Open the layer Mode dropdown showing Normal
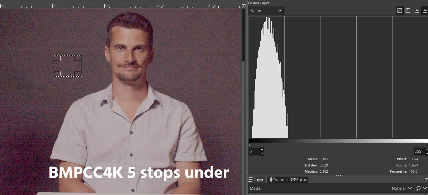 tap(331, 188)
